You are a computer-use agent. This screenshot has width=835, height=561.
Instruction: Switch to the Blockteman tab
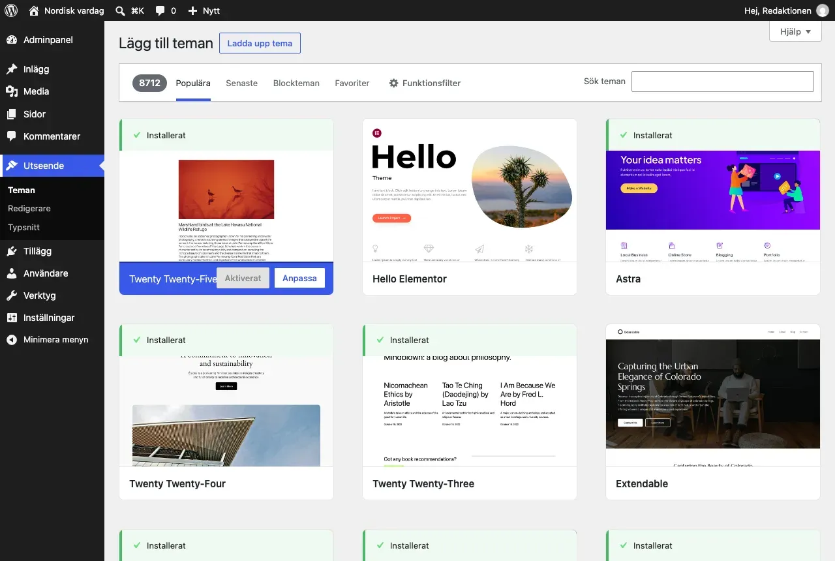(296, 83)
